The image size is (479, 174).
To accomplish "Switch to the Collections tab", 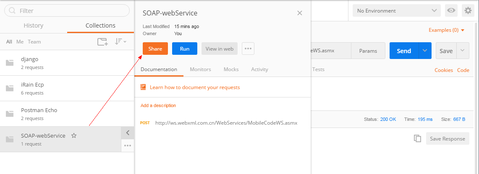I will pyautogui.click(x=100, y=26).
